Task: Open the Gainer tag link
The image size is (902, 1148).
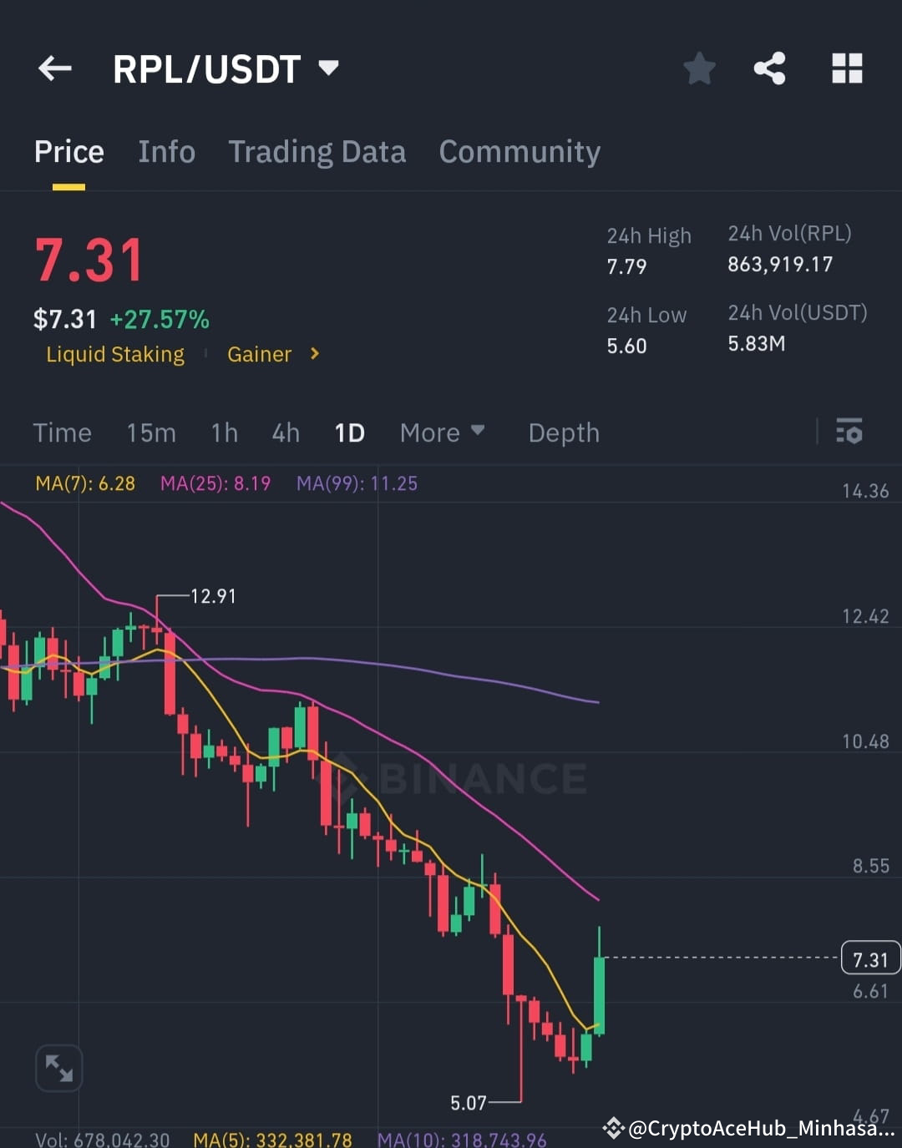Action: click(x=259, y=354)
